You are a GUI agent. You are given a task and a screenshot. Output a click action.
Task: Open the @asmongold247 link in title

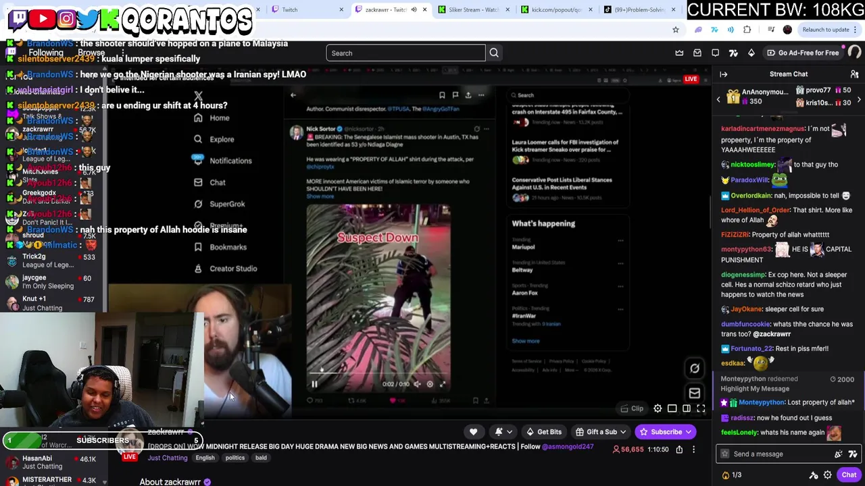coord(568,446)
